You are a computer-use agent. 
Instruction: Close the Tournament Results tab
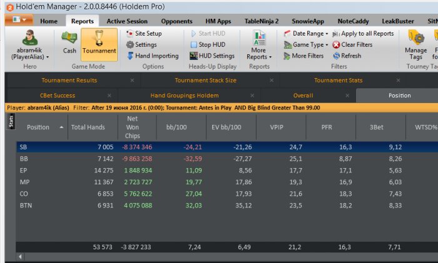click(132, 81)
